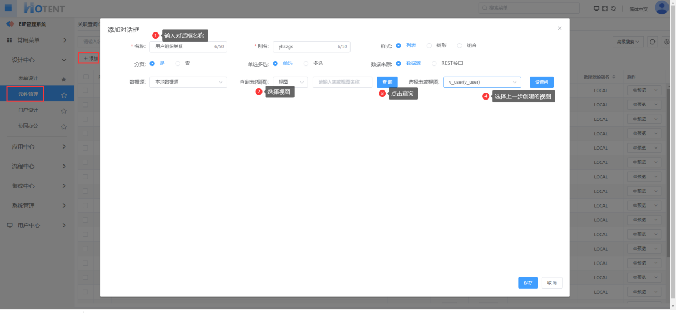This screenshot has width=676, height=313.
Task: Focus the 搜索菜单 search box
Action: pyautogui.click(x=529, y=8)
